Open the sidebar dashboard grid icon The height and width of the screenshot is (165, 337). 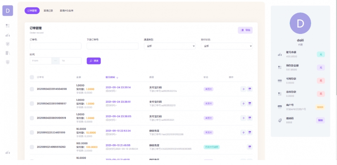click(x=8, y=26)
